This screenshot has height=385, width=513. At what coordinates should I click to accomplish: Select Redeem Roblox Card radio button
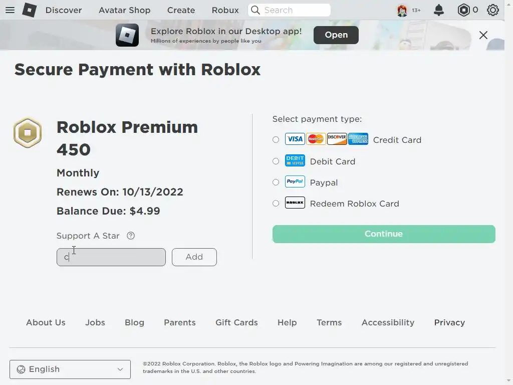(276, 204)
